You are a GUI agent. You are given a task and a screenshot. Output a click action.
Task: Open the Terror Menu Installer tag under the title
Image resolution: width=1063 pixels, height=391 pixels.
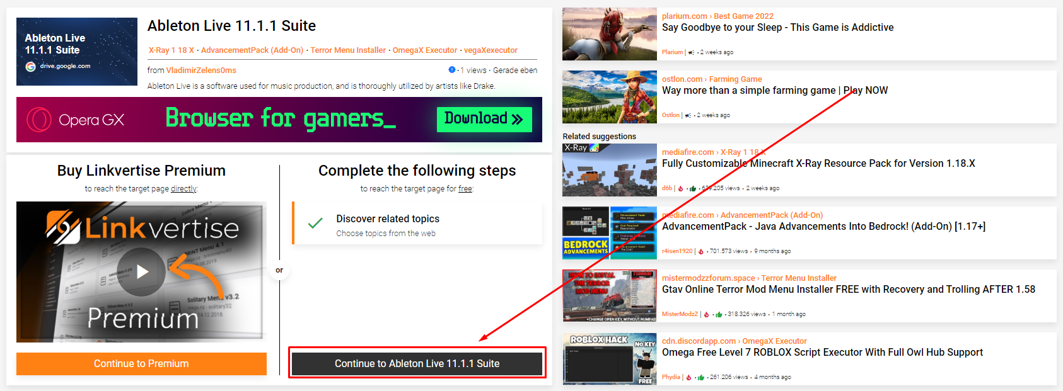click(348, 50)
